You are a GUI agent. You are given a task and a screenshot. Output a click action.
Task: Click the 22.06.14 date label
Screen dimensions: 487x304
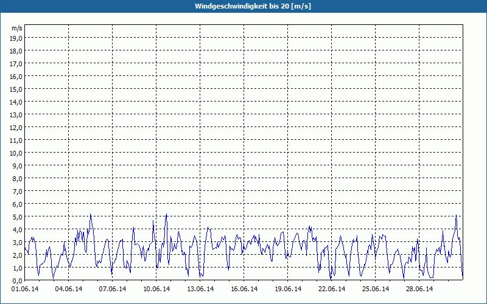coord(331,289)
